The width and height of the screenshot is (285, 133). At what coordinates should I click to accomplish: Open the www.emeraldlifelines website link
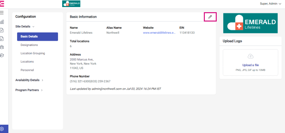[x=159, y=33]
